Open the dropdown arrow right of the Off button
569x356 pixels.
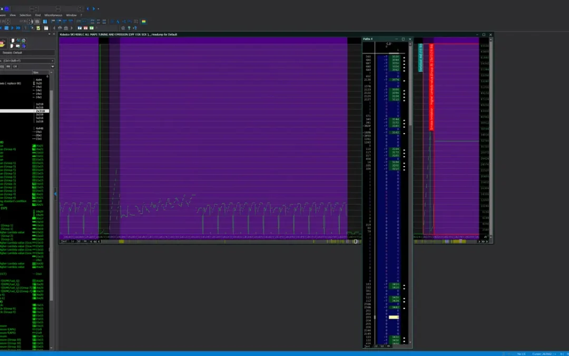(53, 66)
